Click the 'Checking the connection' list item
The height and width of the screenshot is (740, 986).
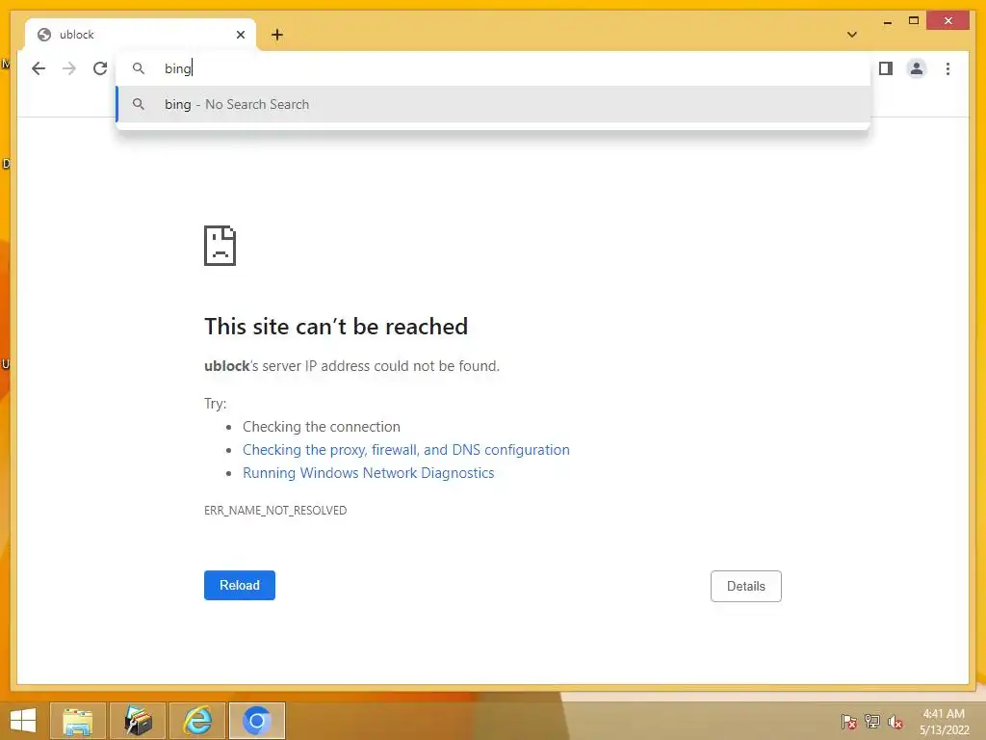tap(322, 427)
